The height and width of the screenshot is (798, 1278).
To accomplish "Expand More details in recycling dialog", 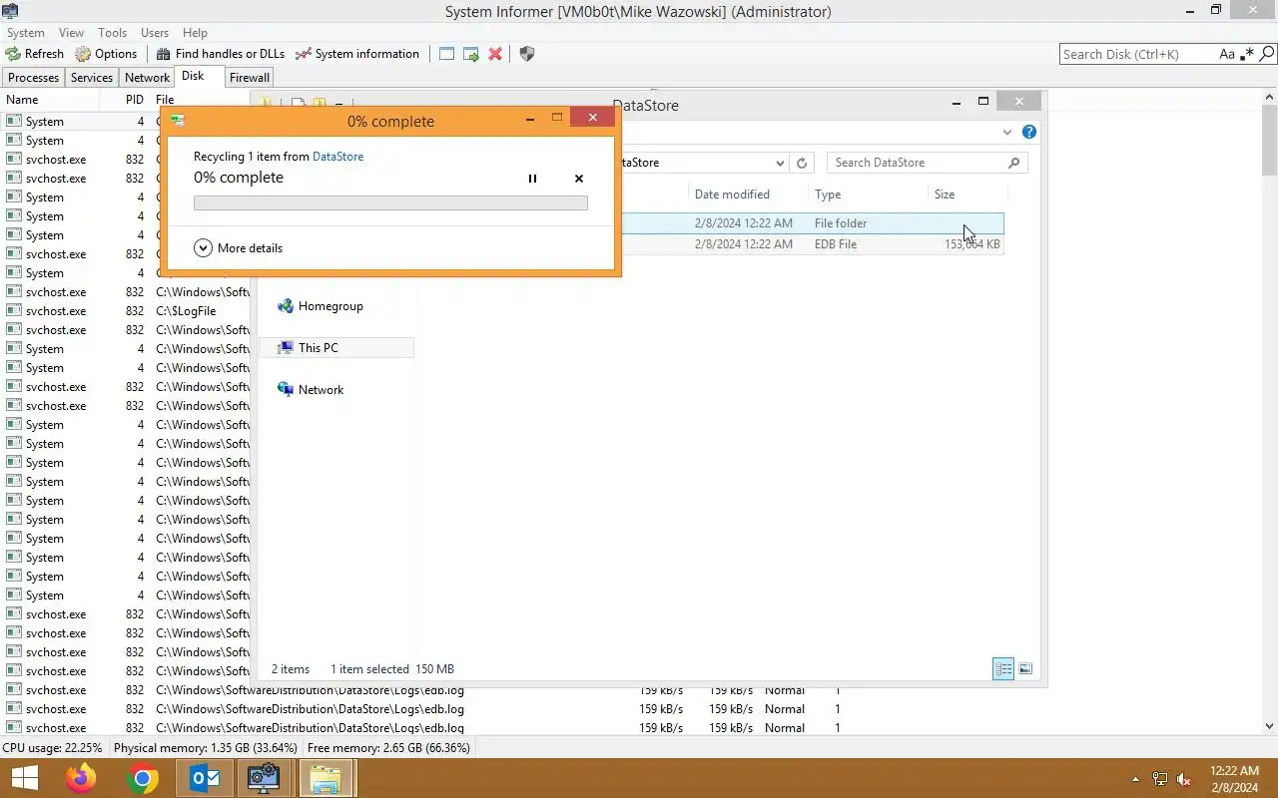I will pos(239,248).
